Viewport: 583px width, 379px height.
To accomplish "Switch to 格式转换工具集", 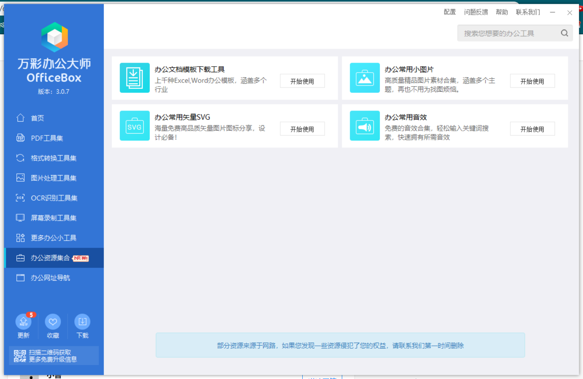I will tap(54, 158).
